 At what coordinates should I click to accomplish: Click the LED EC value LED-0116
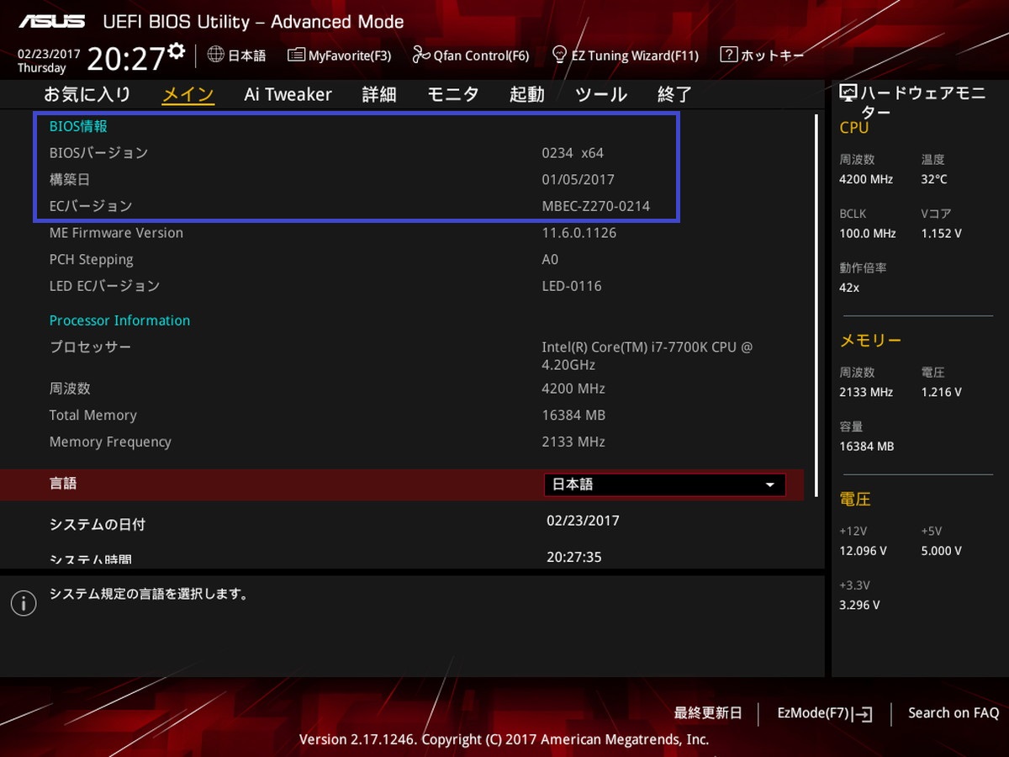click(572, 286)
